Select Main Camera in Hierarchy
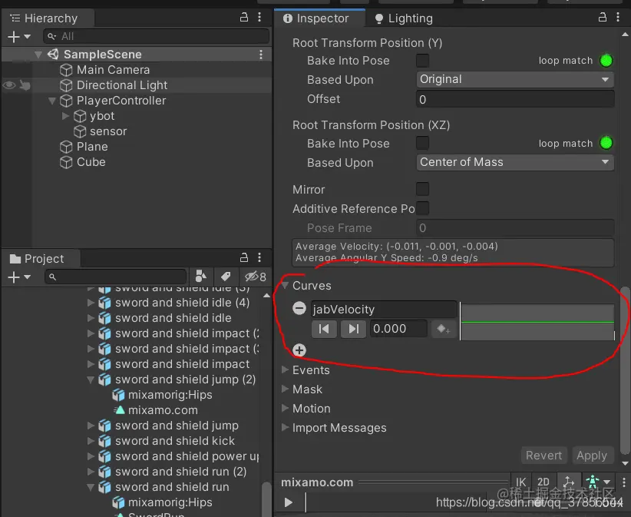The width and height of the screenshot is (631, 517). click(x=113, y=70)
